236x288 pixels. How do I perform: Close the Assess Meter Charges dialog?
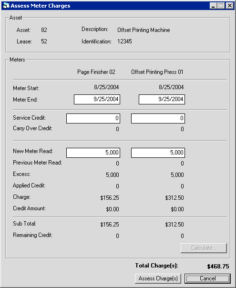(x=230, y=6)
